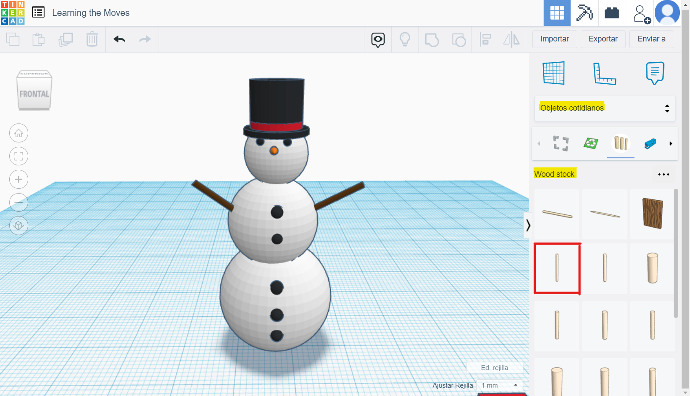Viewport: 690px width, 396px height.
Task: Redo the last undone action
Action: (x=145, y=39)
